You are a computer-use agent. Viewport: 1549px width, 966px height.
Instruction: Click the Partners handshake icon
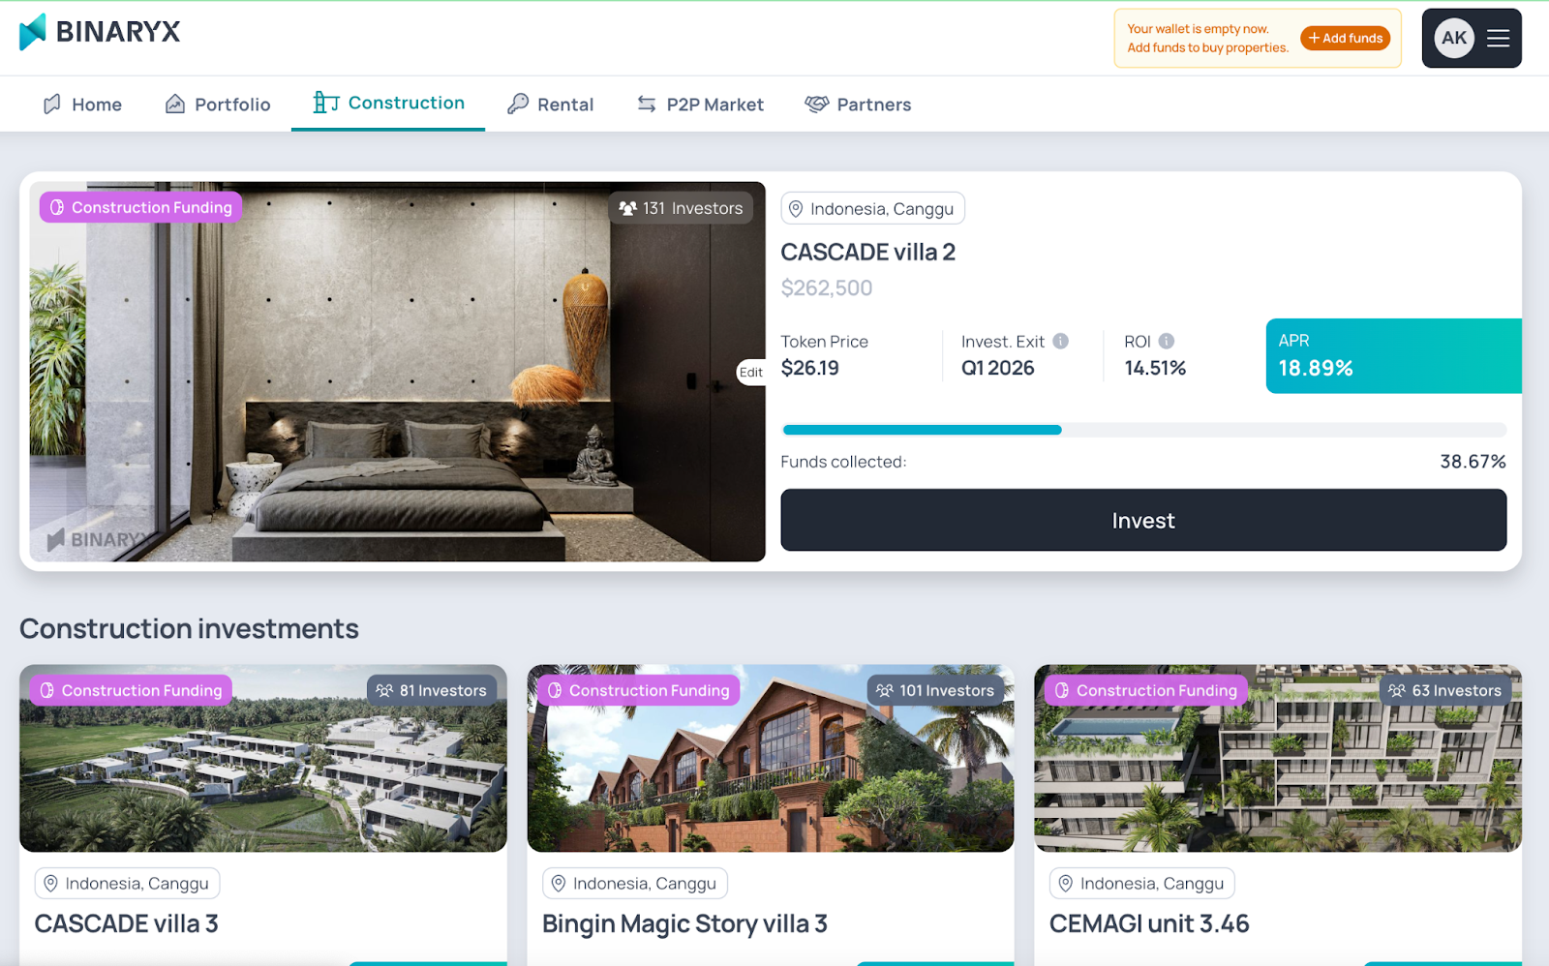pyautogui.click(x=817, y=104)
